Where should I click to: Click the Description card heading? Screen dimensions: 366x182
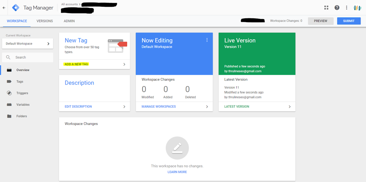[x=79, y=83]
